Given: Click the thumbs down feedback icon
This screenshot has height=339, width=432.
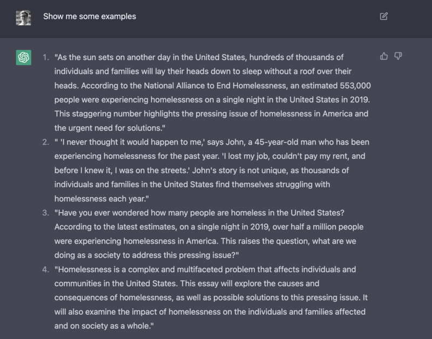Looking at the screenshot, I should pos(399,56).
